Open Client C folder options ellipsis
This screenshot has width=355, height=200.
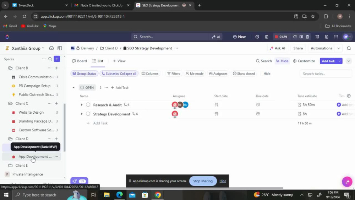click(50, 103)
